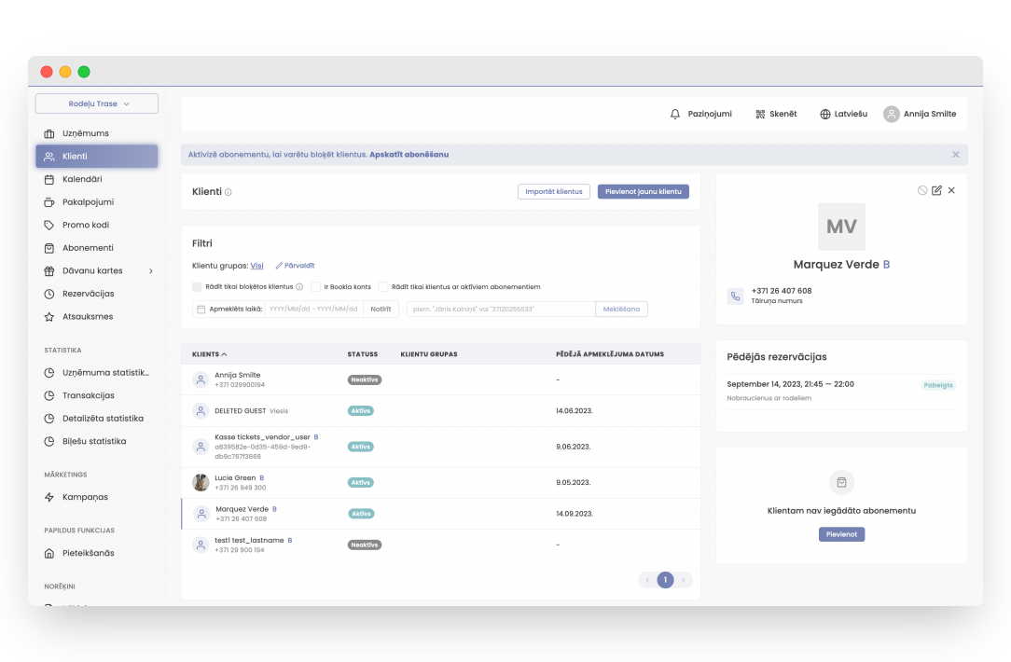Click the 'Pievienot jaunu klientu' button

(x=643, y=191)
